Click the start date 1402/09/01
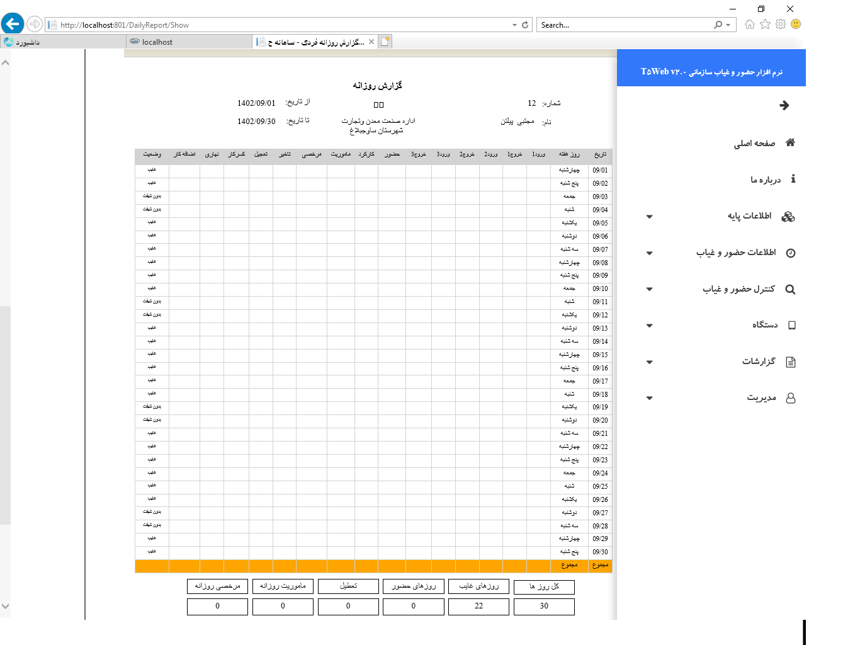The width and height of the screenshot is (860, 645). tap(256, 103)
